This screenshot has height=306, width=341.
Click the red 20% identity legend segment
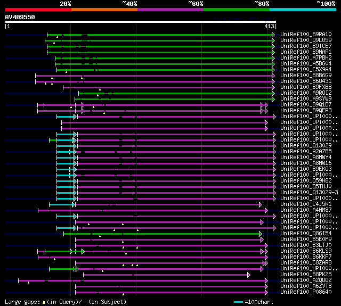pyautogui.click(x=38, y=10)
